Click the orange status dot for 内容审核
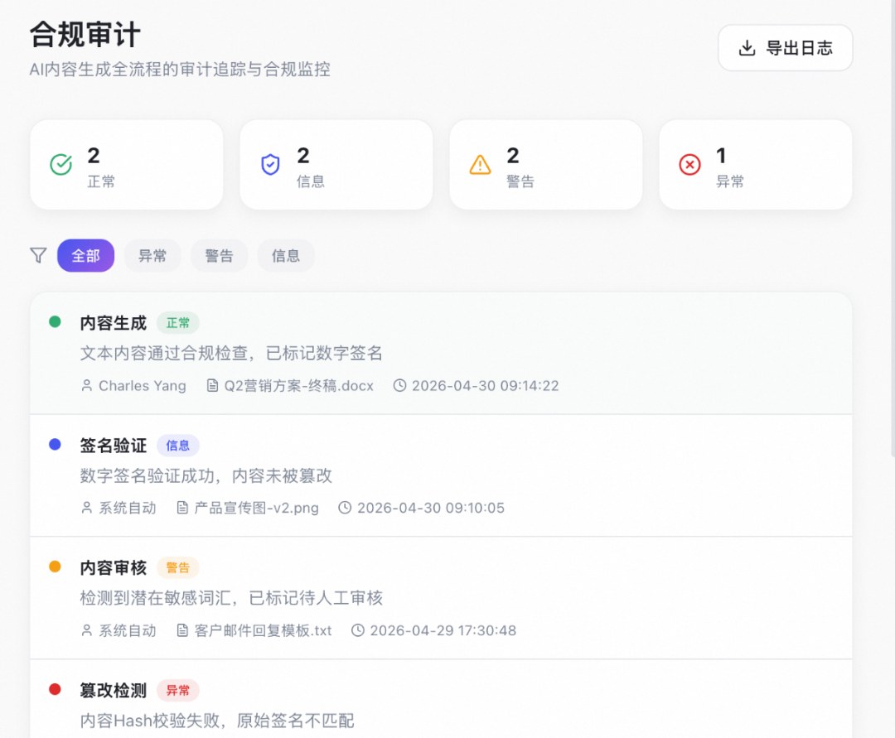This screenshot has height=738, width=895. click(x=55, y=567)
